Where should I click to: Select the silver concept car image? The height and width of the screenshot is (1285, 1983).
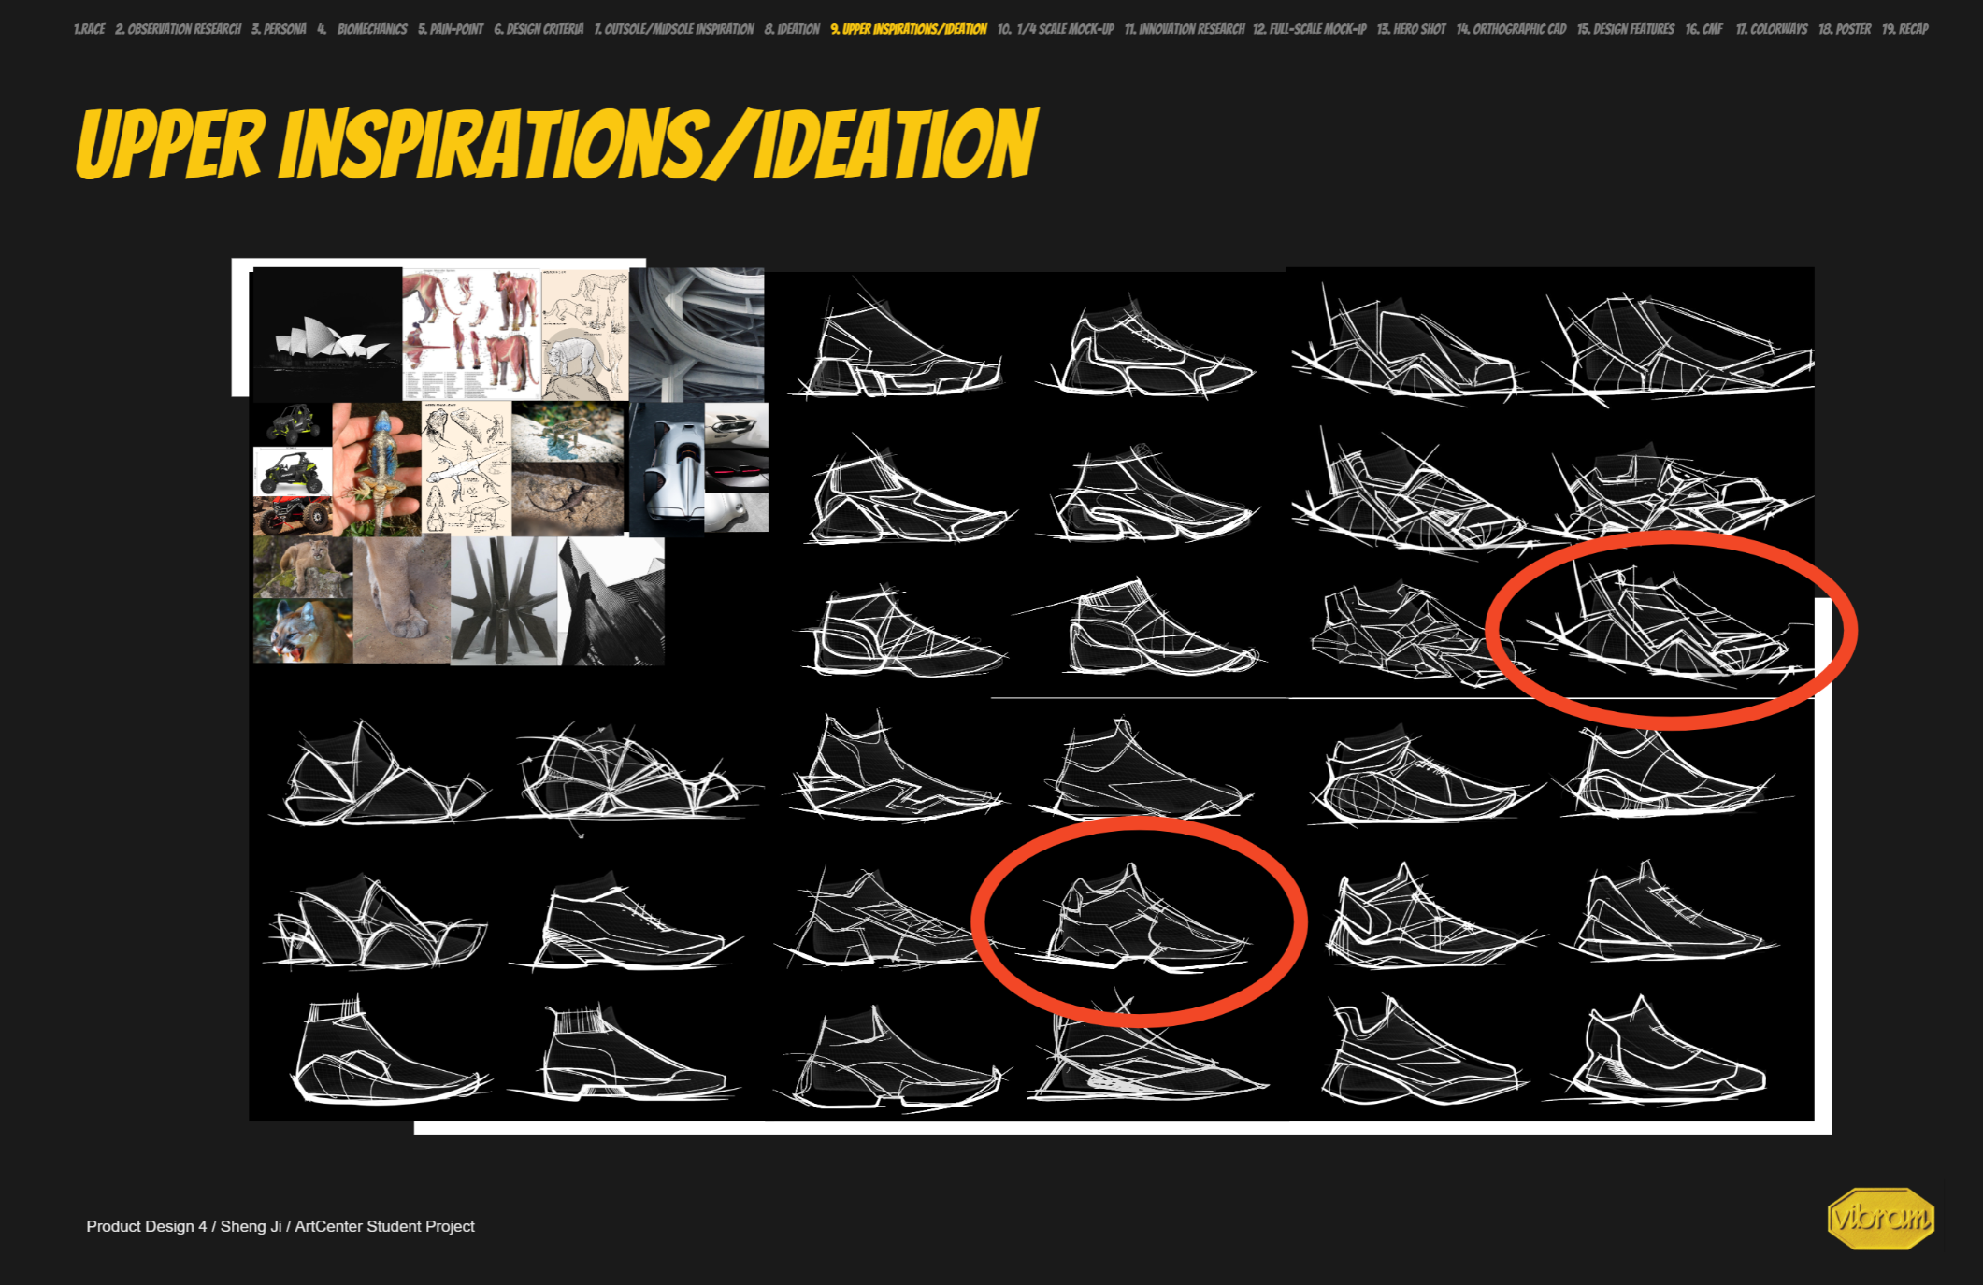[668, 470]
